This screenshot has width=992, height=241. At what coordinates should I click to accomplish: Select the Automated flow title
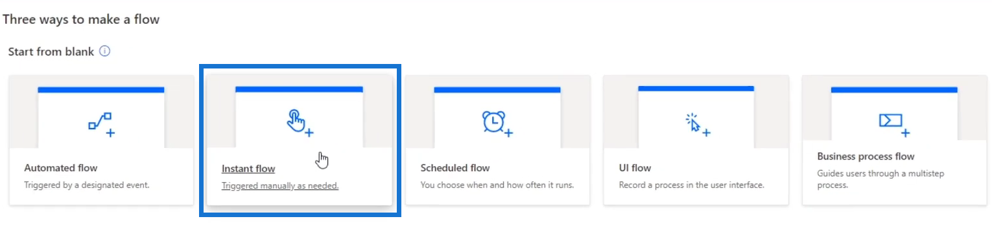[61, 168]
